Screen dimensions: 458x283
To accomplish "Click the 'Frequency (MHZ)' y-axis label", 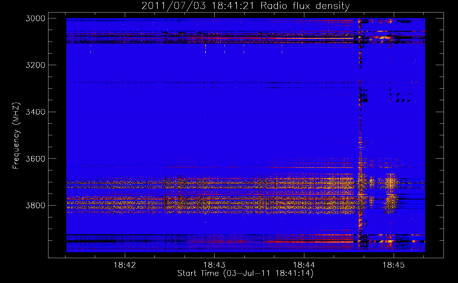I will pyautogui.click(x=16, y=136).
